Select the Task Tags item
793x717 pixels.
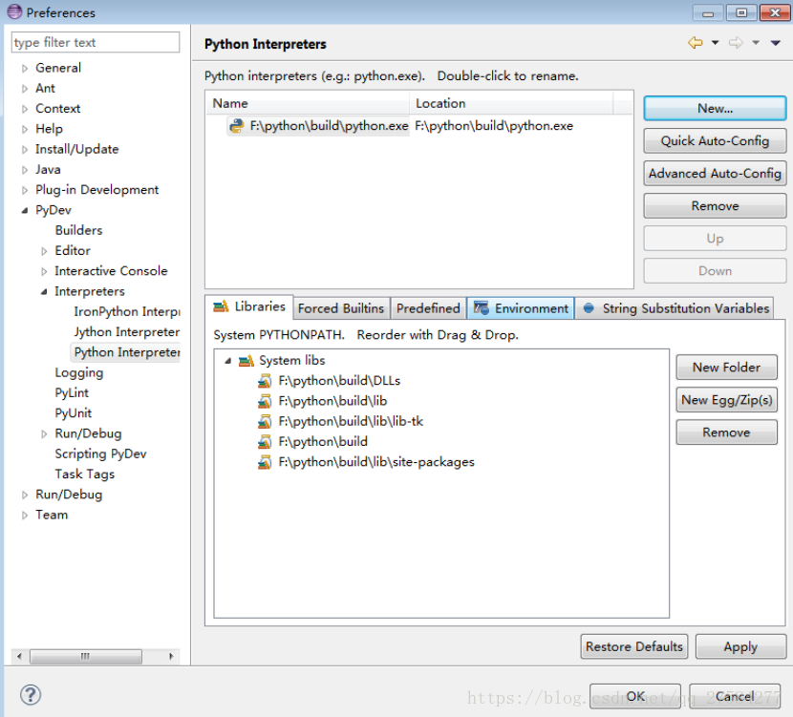click(85, 474)
